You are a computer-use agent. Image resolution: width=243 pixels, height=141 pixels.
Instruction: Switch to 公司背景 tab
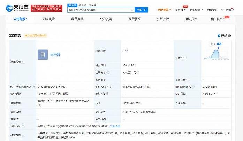[20, 19]
